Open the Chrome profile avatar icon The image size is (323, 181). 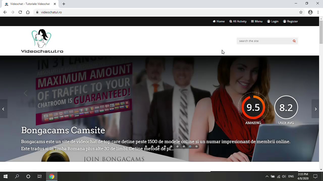310,12
